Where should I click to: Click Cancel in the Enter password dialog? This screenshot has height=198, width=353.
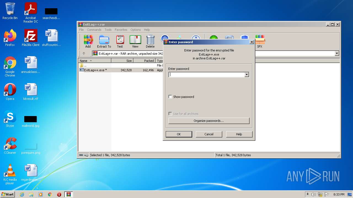[209, 134]
